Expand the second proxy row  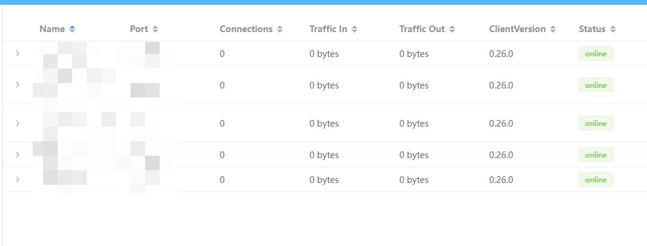pos(18,85)
